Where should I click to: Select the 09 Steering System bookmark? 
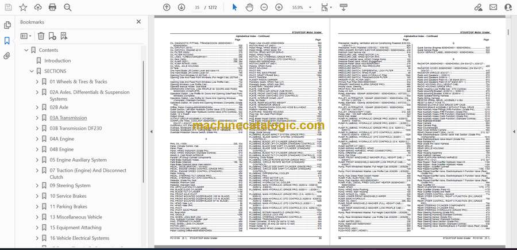coord(70,186)
